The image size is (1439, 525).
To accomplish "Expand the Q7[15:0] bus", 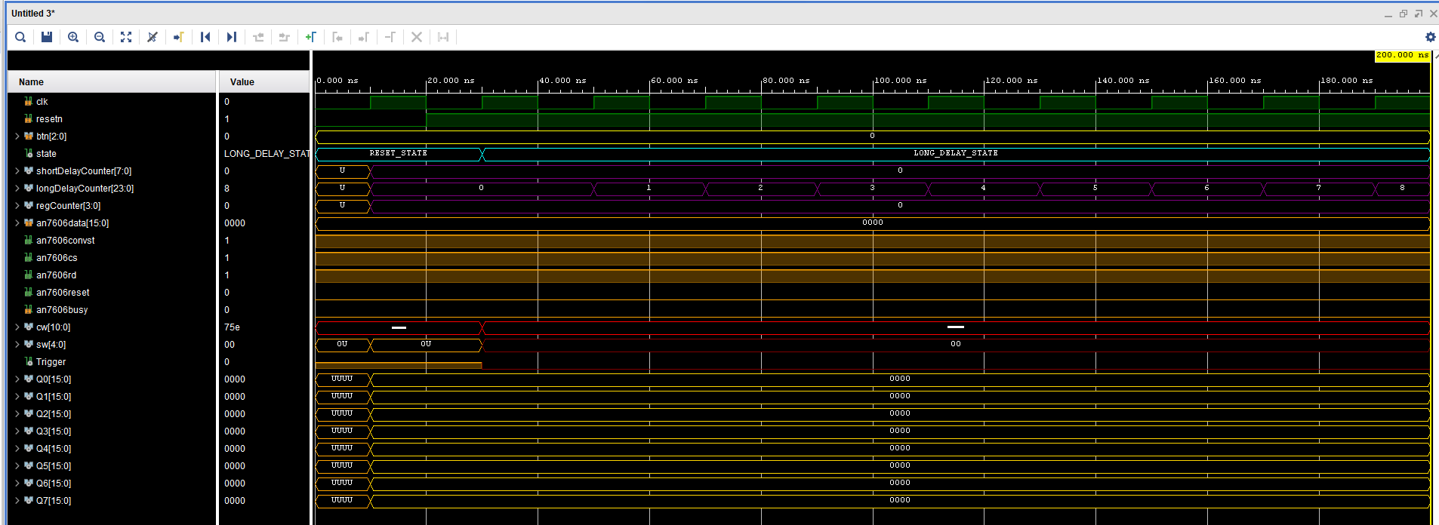I will click(17, 501).
